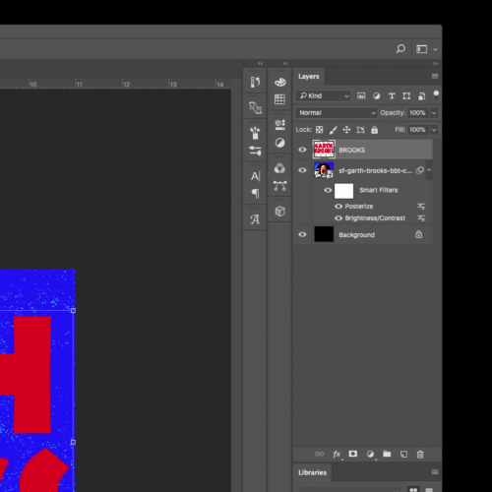Filter layers by smart objects
Screen dimensions: 492x492
click(422, 95)
